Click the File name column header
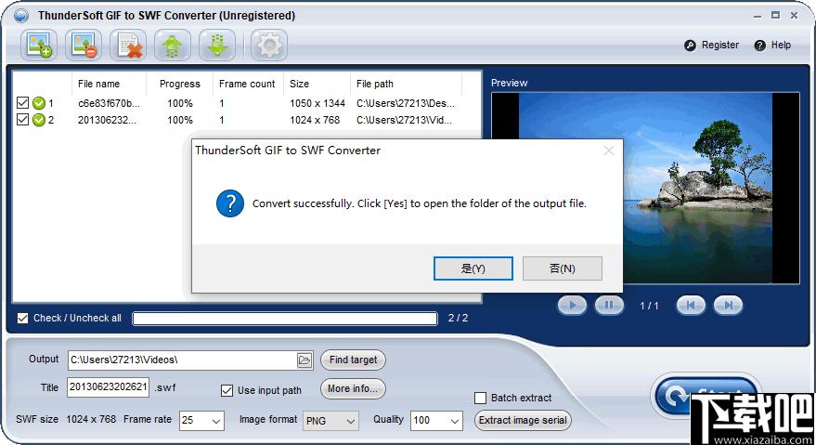Image resolution: width=816 pixels, height=445 pixels. pos(98,84)
